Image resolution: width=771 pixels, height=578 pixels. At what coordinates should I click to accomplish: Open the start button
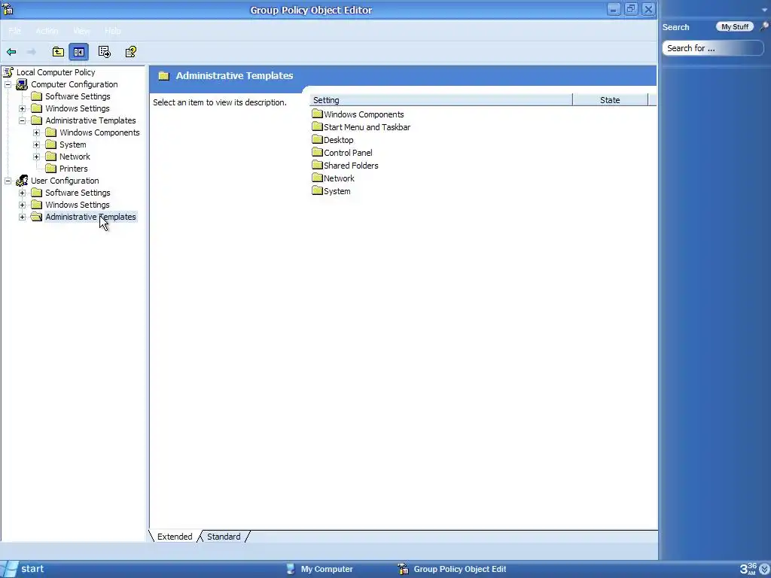pyautogui.click(x=25, y=569)
